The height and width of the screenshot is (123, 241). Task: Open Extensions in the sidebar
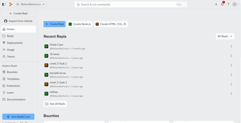click(x=18, y=86)
